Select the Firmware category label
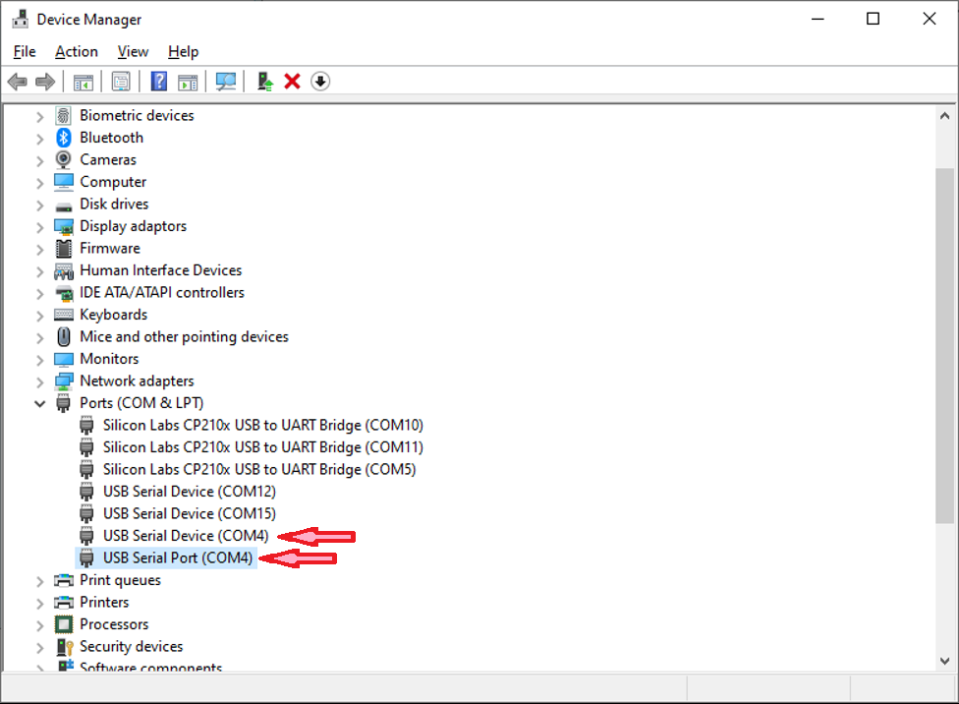Viewport: 959px width, 704px height. tap(110, 248)
